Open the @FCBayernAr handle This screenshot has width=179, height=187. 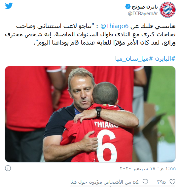coord(143,14)
